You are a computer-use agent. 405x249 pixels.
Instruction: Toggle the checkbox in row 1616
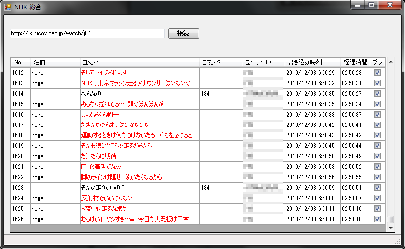377,115
